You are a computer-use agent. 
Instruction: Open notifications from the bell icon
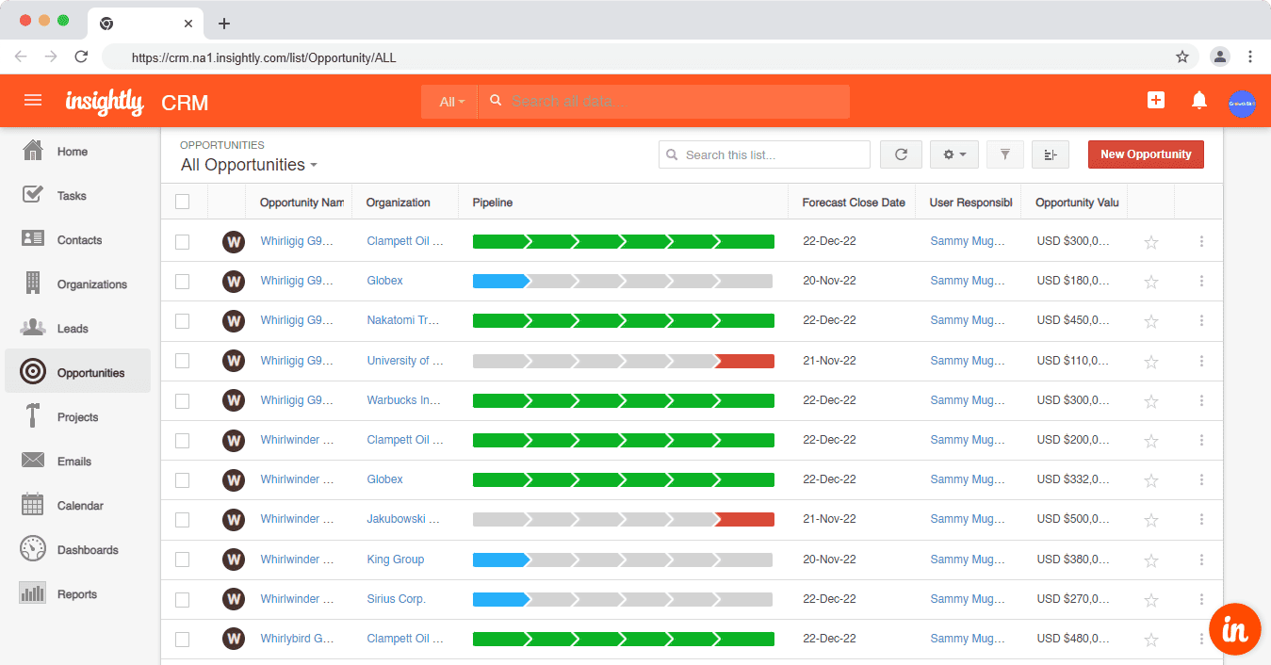click(1198, 101)
